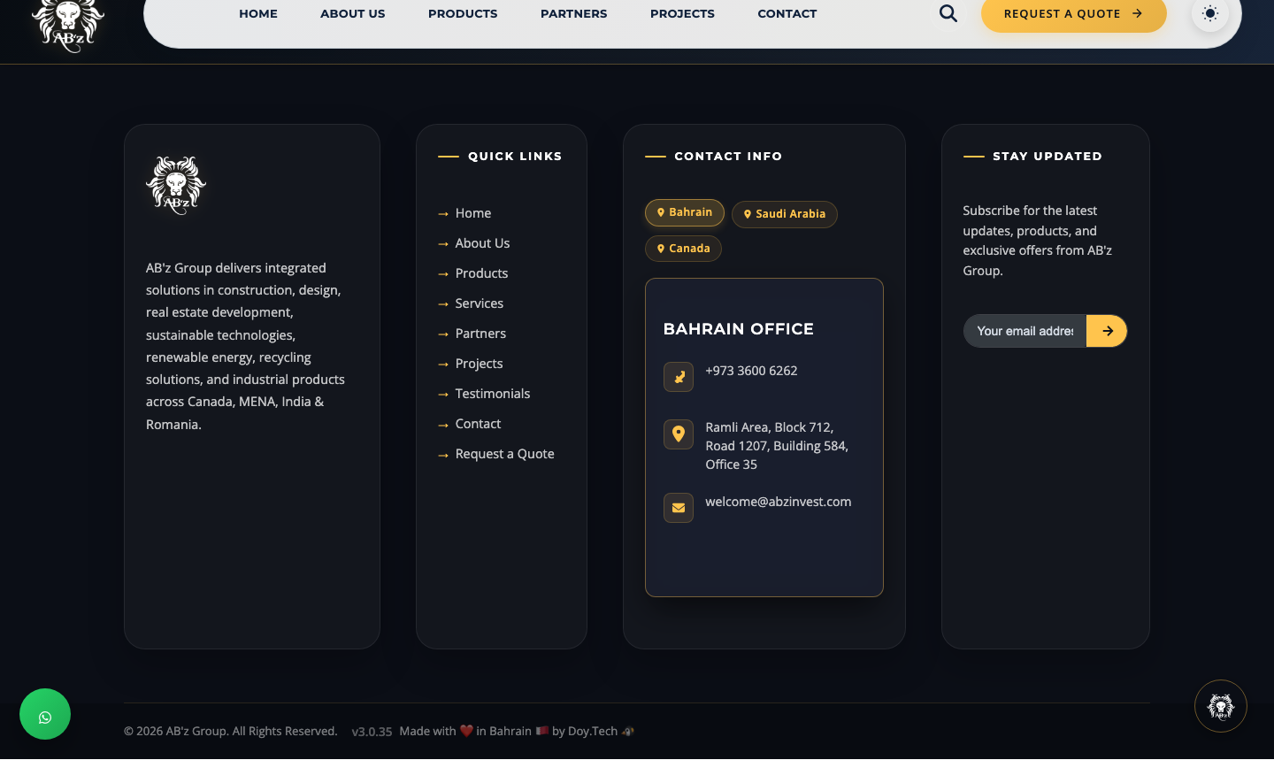Open the search icon in header
The width and height of the screenshot is (1274, 760).
pos(948,13)
